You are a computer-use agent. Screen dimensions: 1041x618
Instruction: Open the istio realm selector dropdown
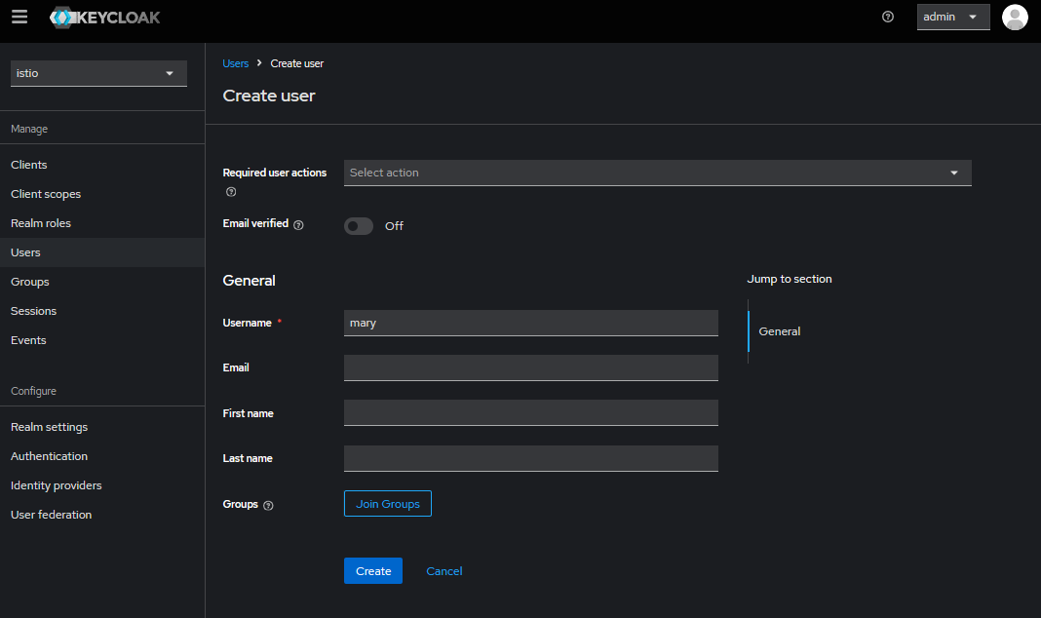(98, 73)
